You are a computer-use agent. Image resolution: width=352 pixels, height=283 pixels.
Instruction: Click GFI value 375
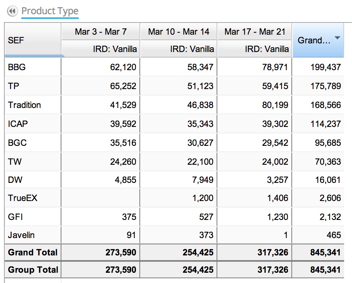(x=129, y=217)
